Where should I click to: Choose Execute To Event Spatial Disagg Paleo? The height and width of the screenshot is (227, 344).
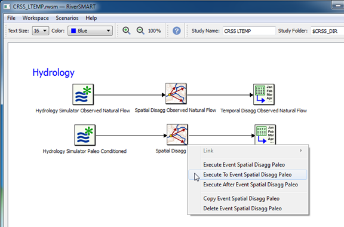[x=247, y=175]
